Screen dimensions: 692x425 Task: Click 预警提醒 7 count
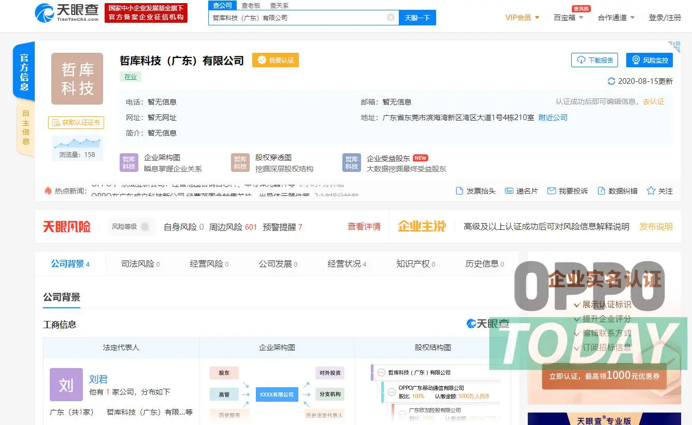[x=282, y=227]
